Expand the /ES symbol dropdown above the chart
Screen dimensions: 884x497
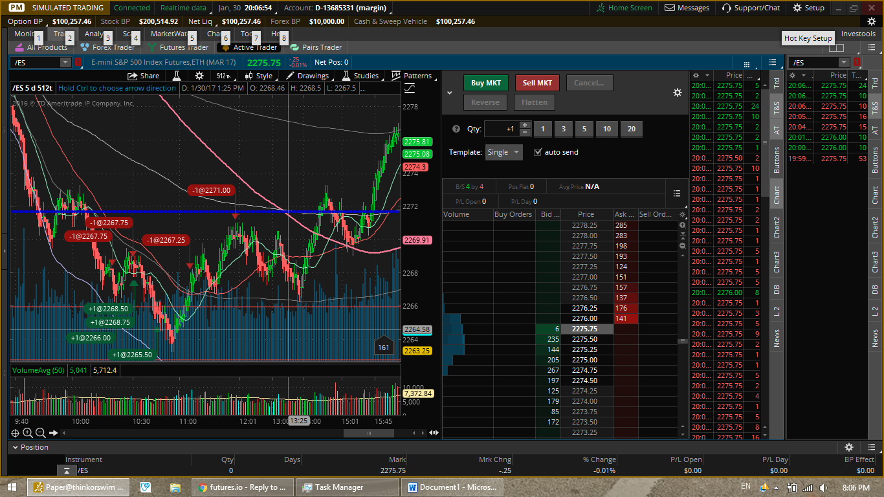[65, 62]
